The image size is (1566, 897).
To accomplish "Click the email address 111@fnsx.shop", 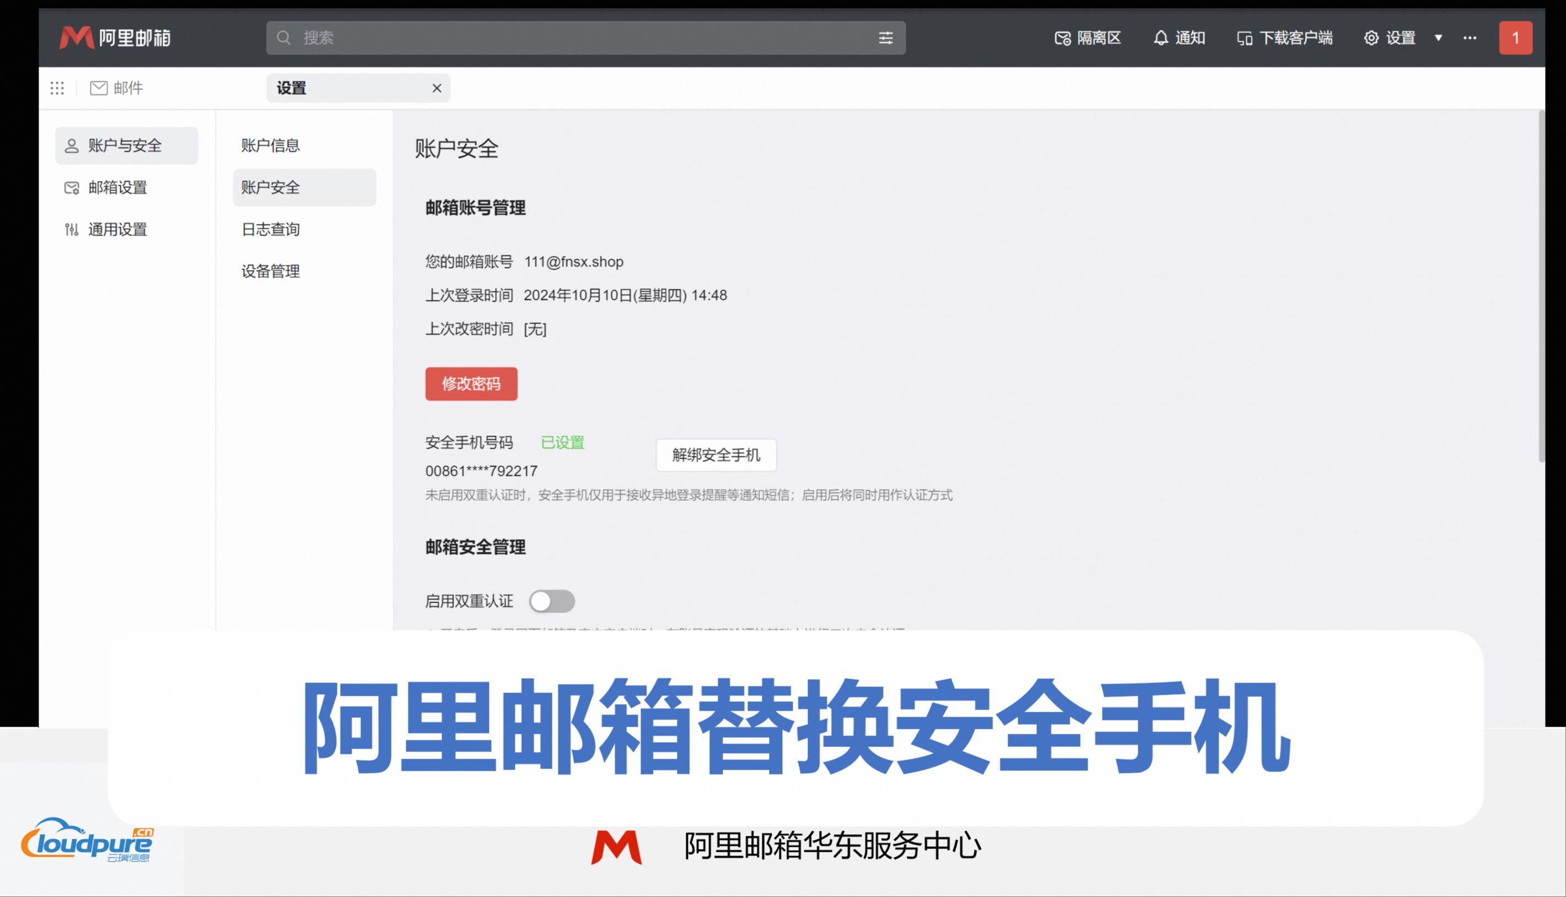I will click(x=573, y=262).
